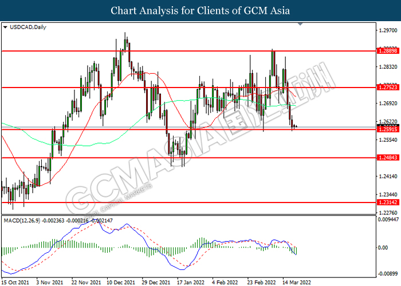Click the 4 Feb 2022 date label

(225, 282)
